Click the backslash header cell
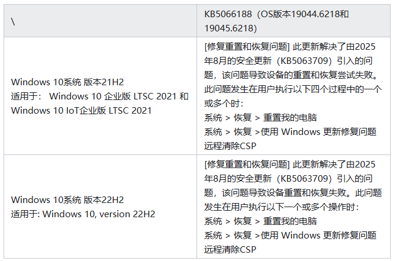This screenshot has height=261, width=393. (12, 22)
